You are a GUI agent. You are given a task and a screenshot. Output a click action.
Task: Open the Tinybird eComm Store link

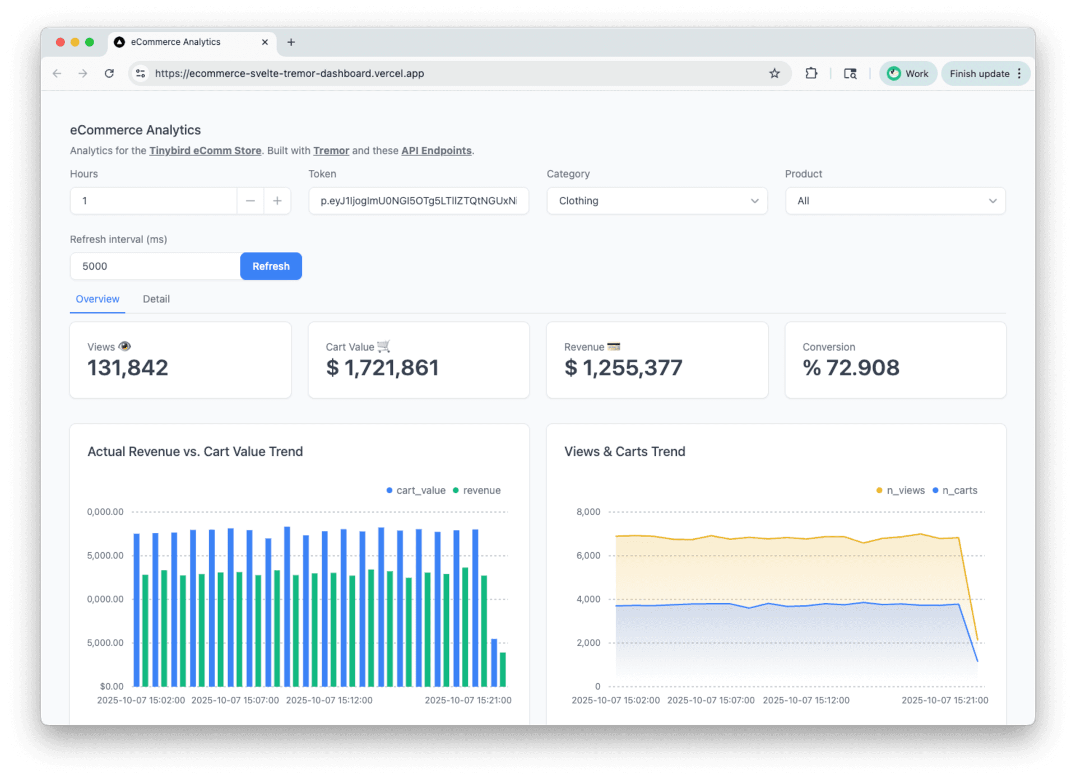pos(205,150)
